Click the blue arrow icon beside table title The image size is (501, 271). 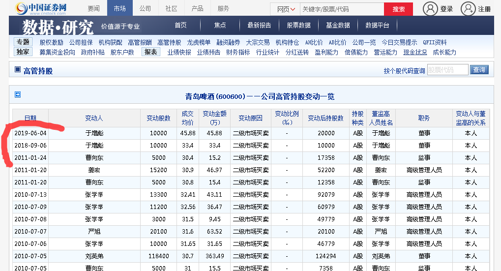[x=18, y=94]
